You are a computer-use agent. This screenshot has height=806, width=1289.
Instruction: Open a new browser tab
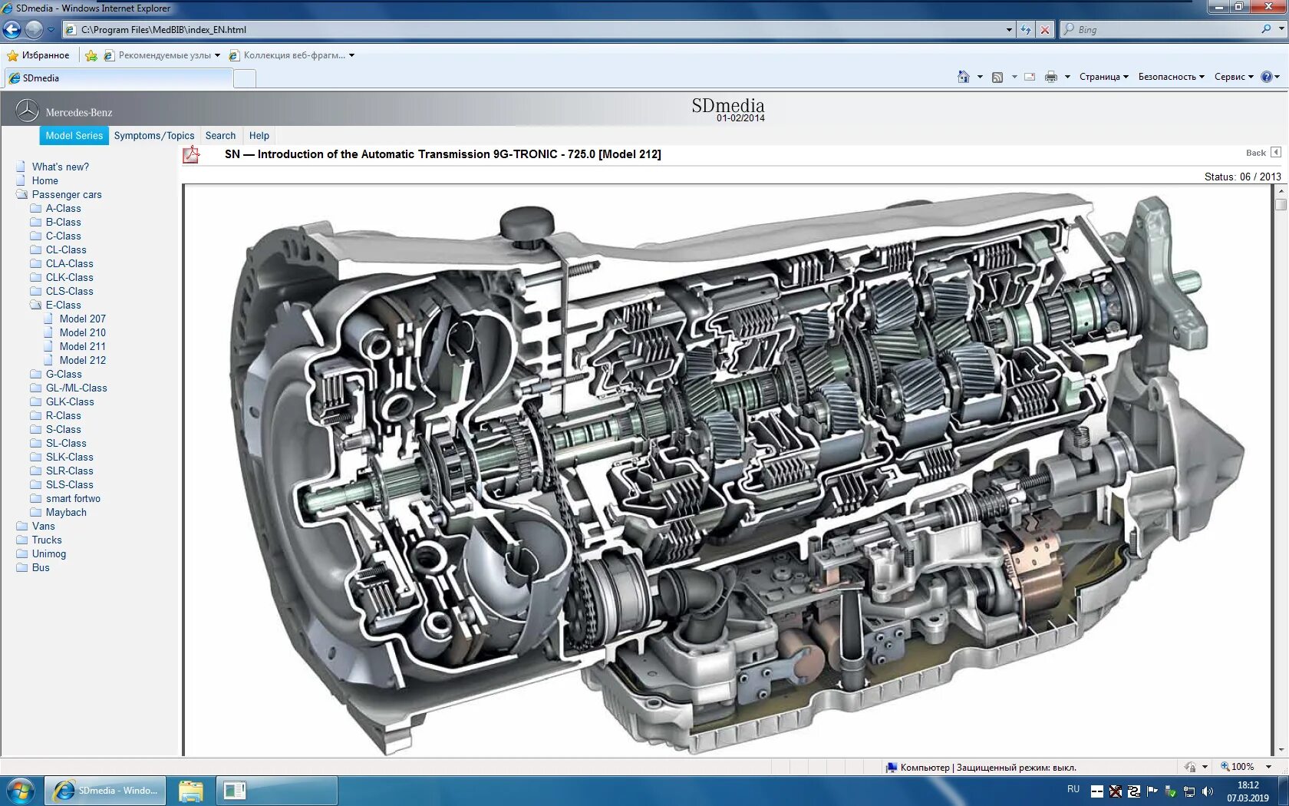tap(245, 78)
